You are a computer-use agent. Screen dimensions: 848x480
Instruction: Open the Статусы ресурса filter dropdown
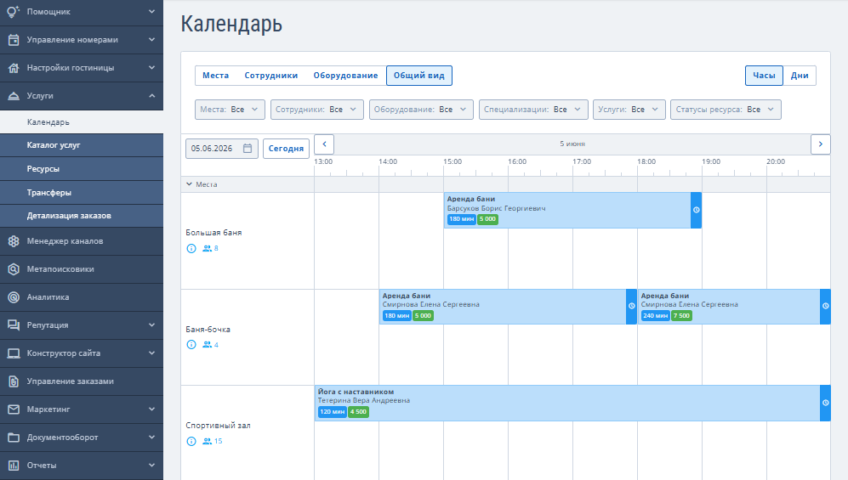726,110
